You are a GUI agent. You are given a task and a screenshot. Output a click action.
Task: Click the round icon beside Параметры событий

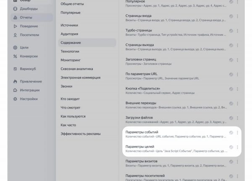[231, 133]
